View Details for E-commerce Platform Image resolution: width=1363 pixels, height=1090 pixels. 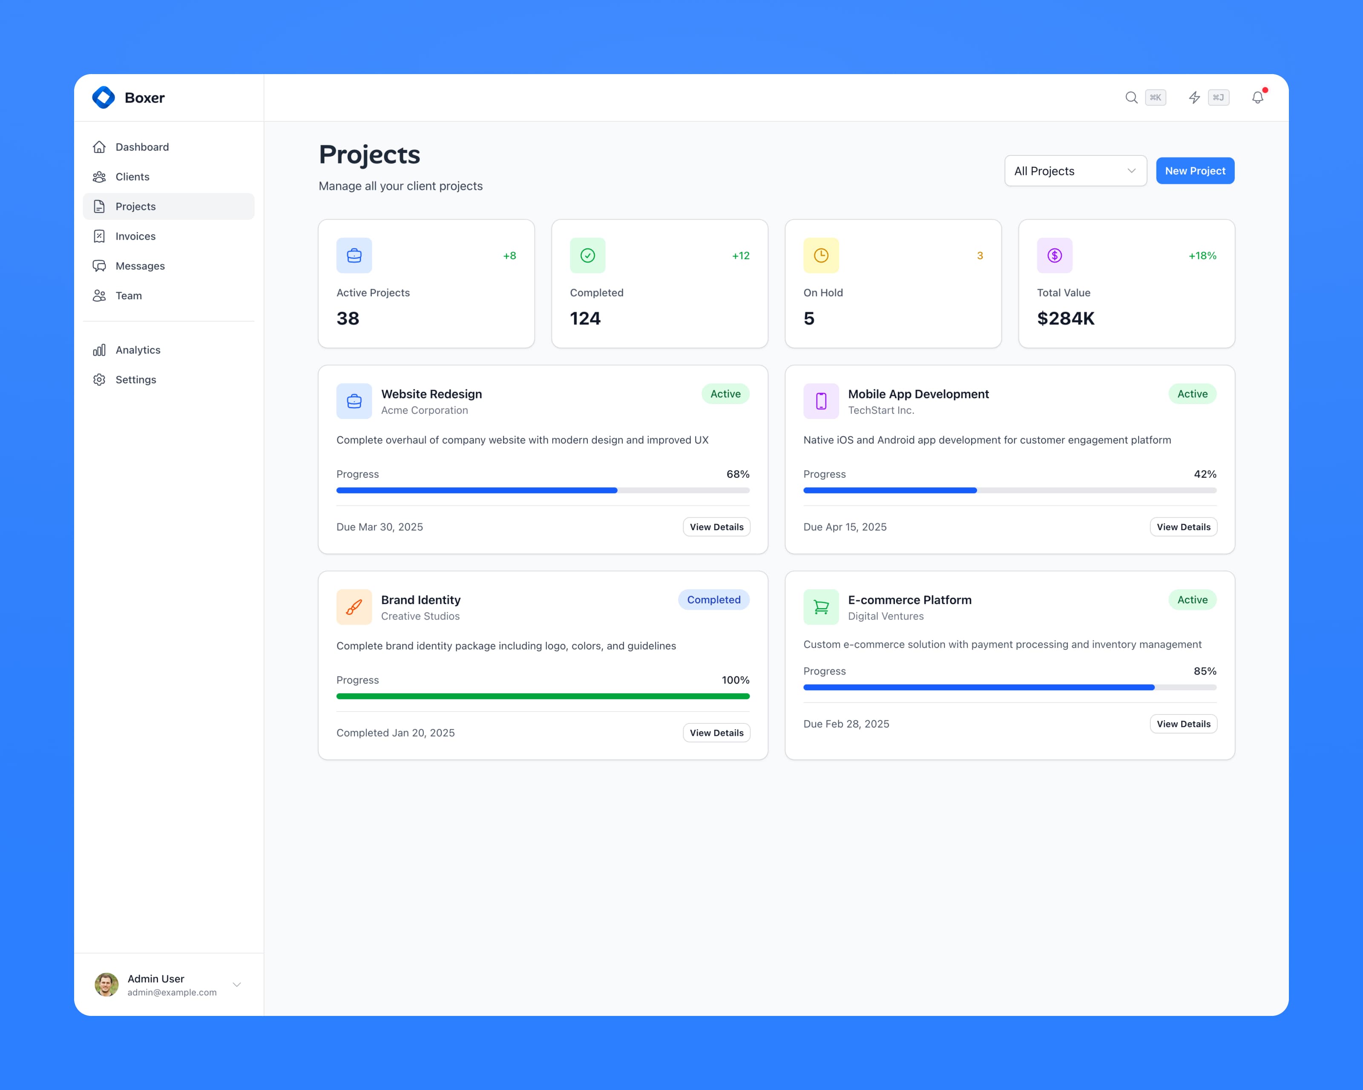pos(1183,724)
